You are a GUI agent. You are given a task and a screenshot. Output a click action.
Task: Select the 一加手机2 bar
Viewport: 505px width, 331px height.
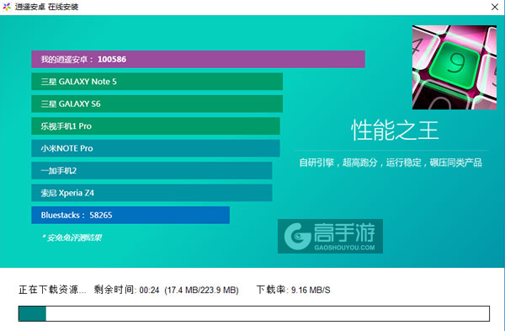[151, 170]
